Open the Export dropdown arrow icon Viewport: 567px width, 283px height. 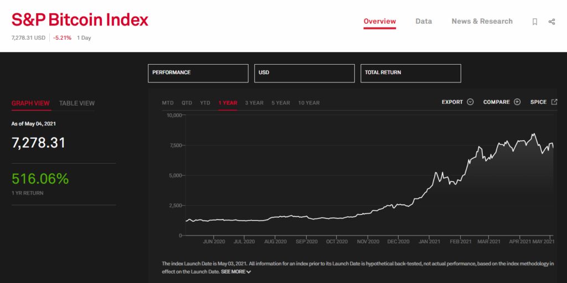click(x=470, y=102)
